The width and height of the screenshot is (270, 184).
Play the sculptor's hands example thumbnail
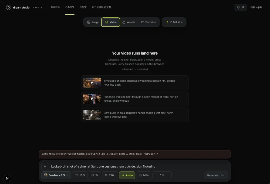pos(92,115)
